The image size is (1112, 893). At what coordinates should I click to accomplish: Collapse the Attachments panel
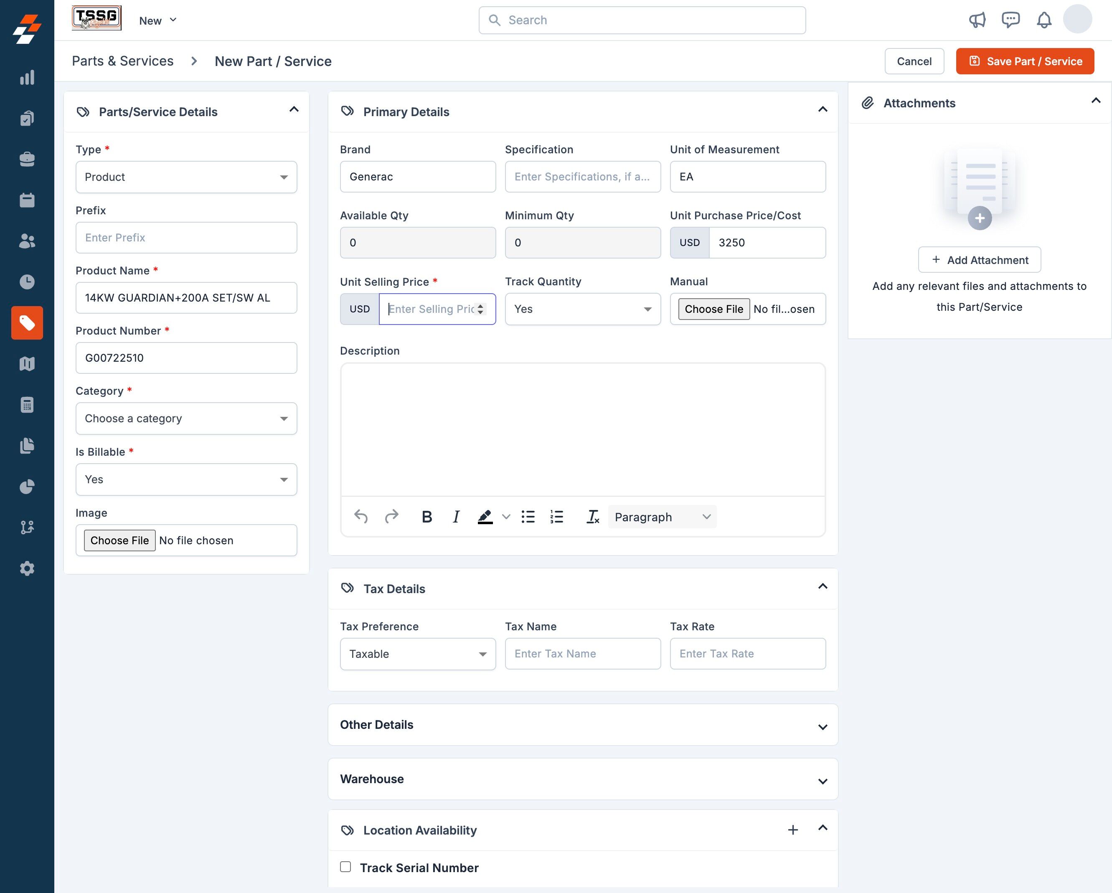1095,101
